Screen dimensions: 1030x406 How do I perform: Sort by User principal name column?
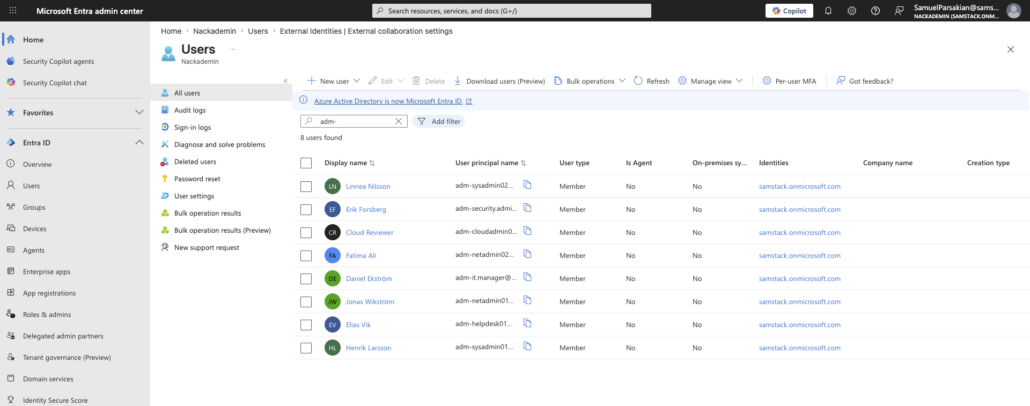tap(490, 163)
